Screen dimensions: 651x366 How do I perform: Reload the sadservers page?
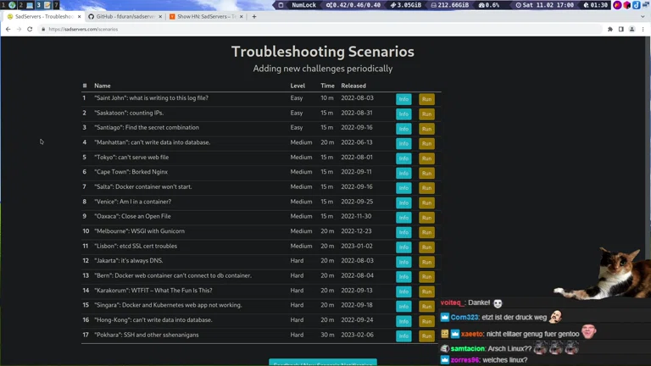click(x=30, y=29)
